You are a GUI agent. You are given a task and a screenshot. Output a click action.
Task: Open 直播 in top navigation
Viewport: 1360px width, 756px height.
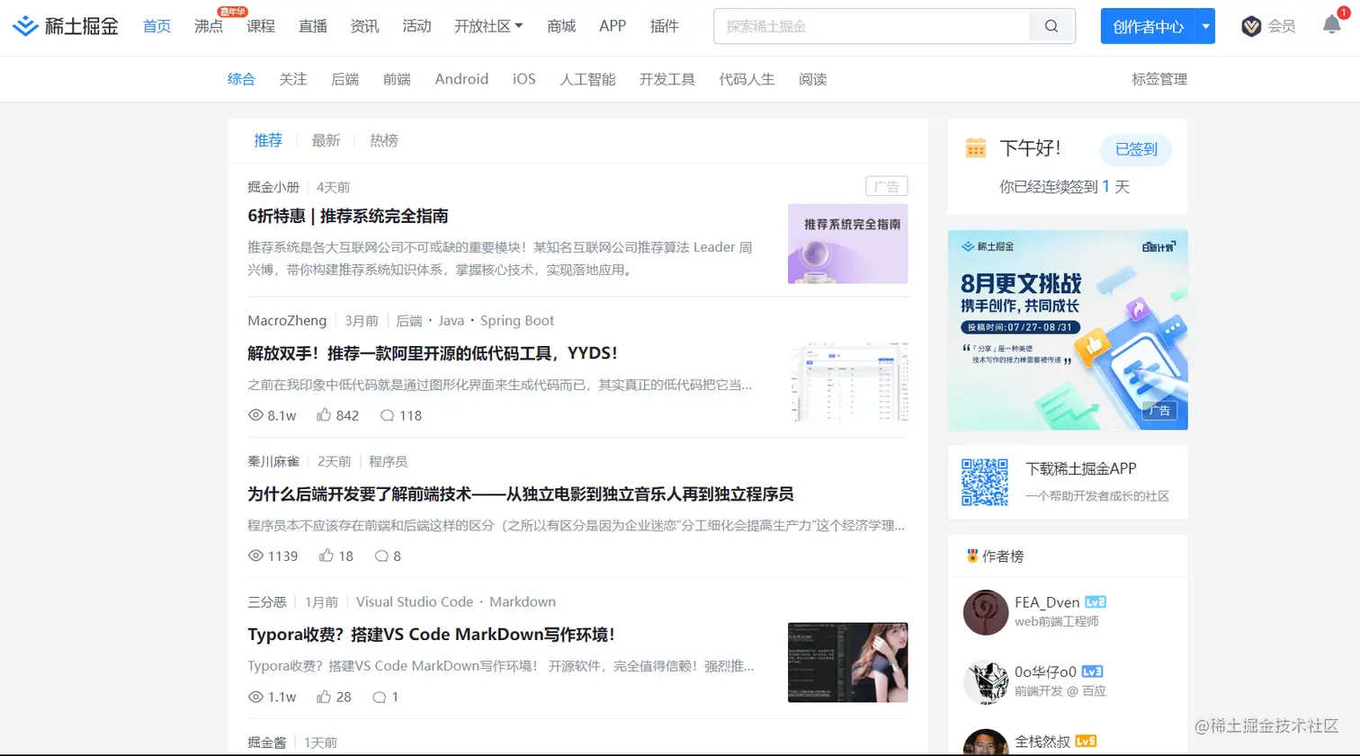pos(313,26)
